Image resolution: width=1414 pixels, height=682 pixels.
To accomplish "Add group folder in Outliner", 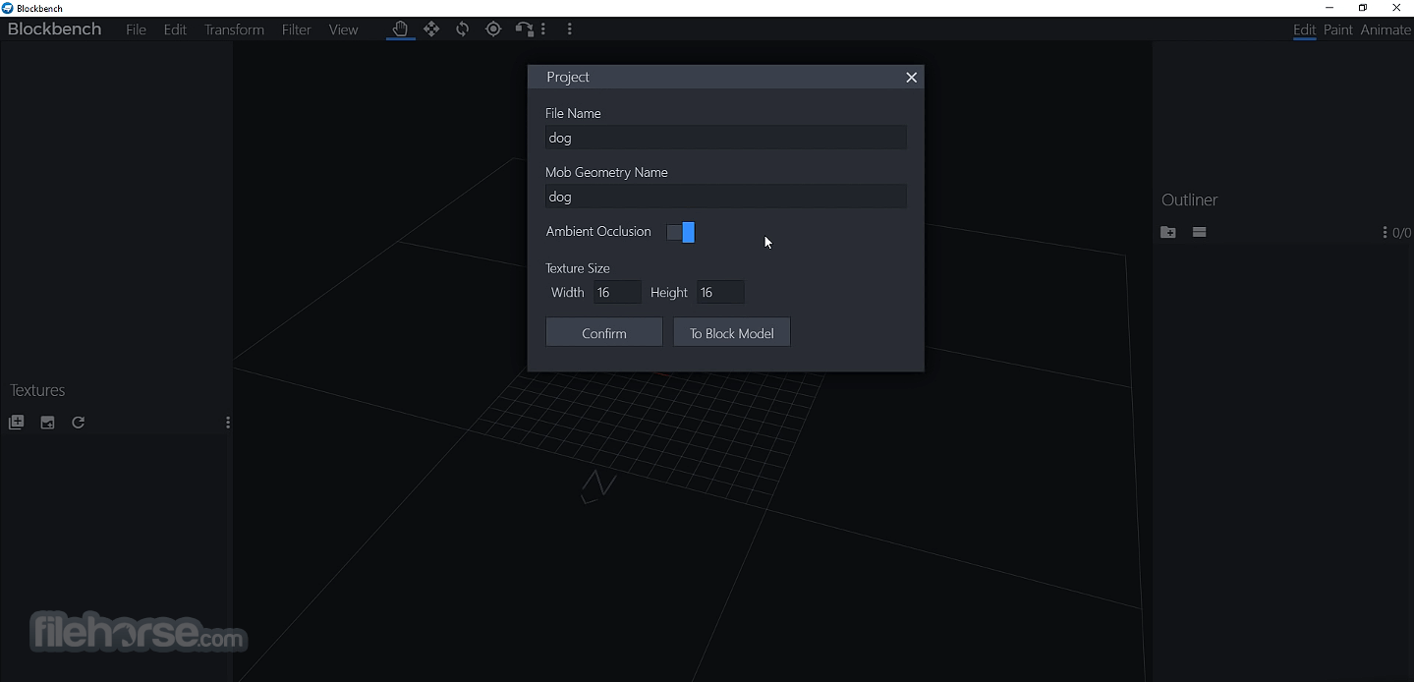I will tap(1168, 233).
